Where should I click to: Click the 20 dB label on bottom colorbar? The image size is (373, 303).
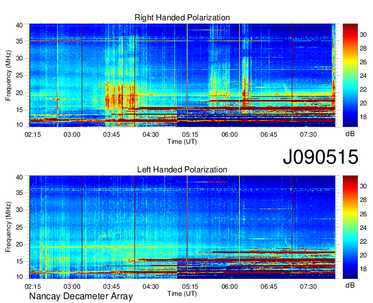(363, 255)
